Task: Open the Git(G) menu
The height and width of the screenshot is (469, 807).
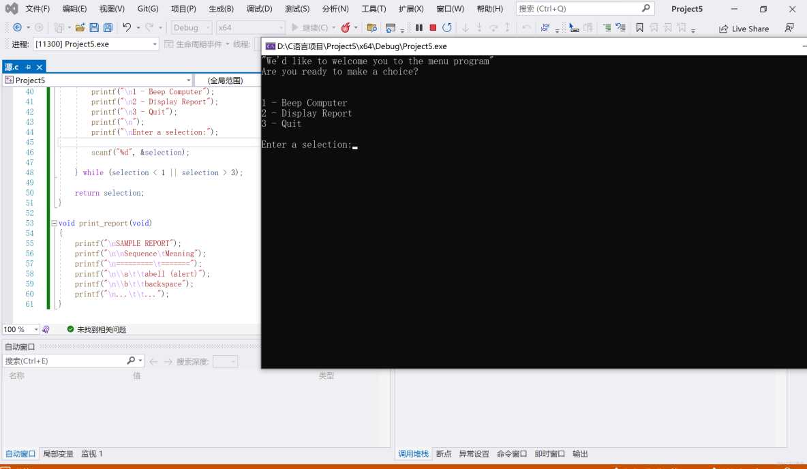Action: coord(148,9)
